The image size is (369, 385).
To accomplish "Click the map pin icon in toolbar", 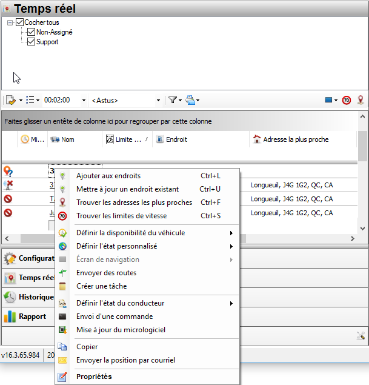I will click(360, 100).
